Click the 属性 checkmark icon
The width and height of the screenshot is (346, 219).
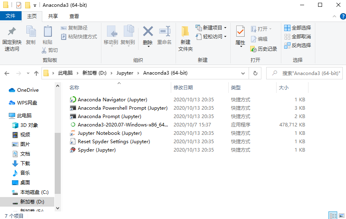pos(240,32)
